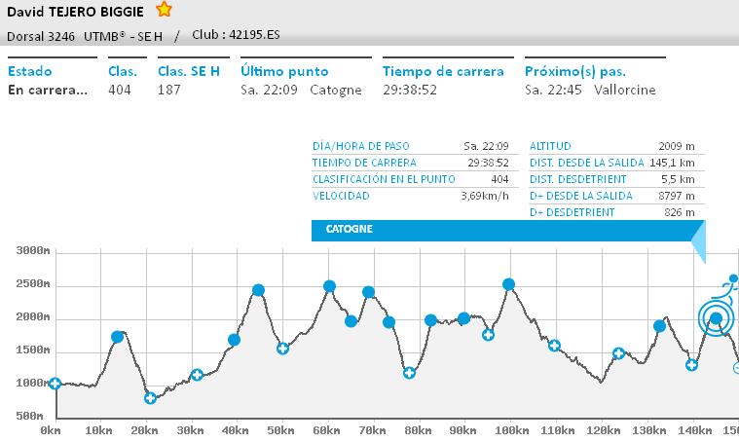Image resolution: width=739 pixels, height=442 pixels.
Task: Select the checkpoint dot at the 60km peak
Action: click(x=329, y=286)
